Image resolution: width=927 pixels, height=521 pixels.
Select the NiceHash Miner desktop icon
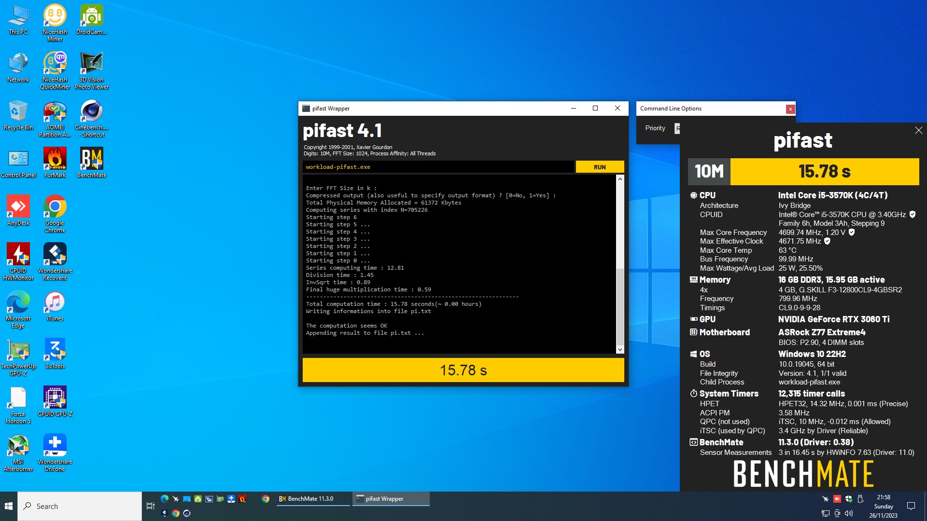[x=55, y=23]
